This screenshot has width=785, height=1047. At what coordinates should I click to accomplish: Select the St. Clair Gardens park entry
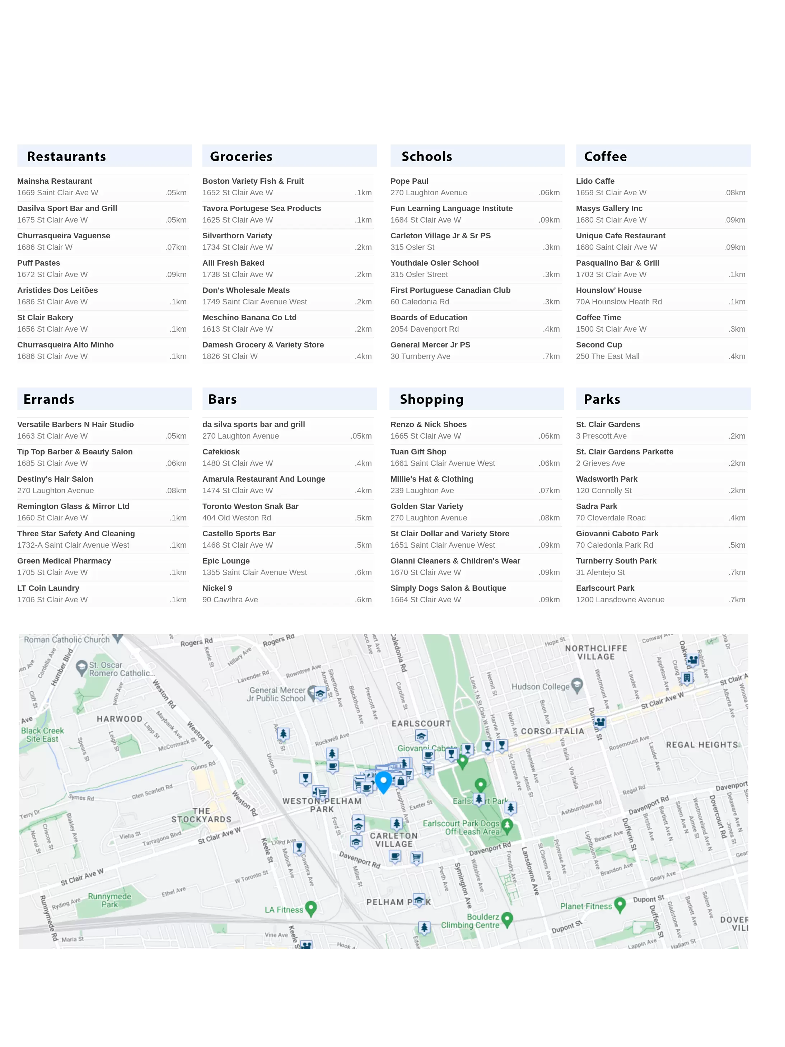pos(607,425)
